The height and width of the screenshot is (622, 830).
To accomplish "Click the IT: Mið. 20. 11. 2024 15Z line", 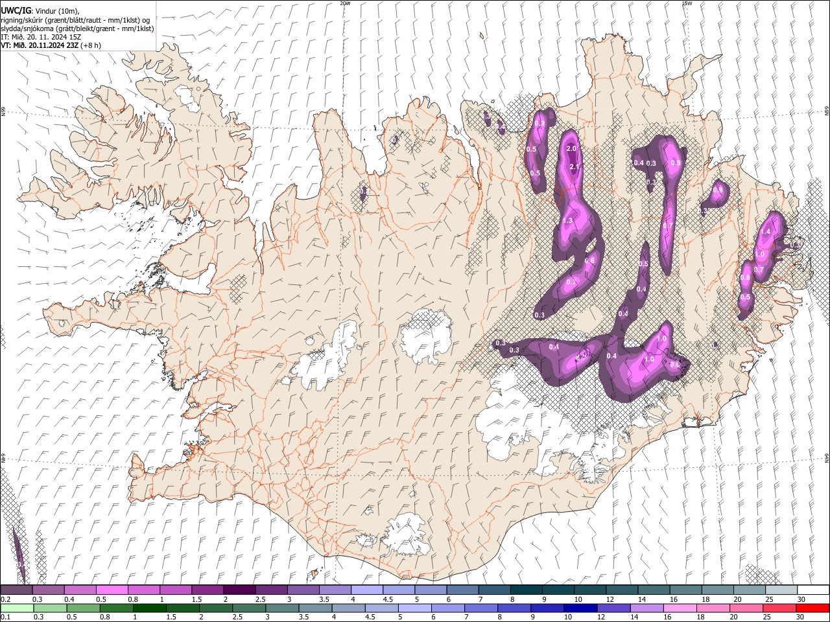I will click(41, 37).
